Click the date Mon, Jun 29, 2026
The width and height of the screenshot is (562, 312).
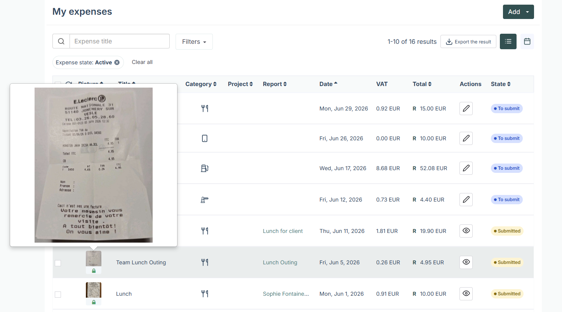(x=344, y=109)
